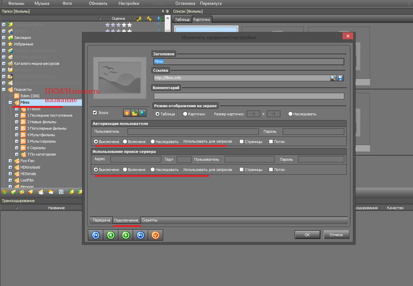The height and width of the screenshot is (286, 413).
Task: Go to previous record with green left arrow
Action: pyautogui.click(x=110, y=235)
